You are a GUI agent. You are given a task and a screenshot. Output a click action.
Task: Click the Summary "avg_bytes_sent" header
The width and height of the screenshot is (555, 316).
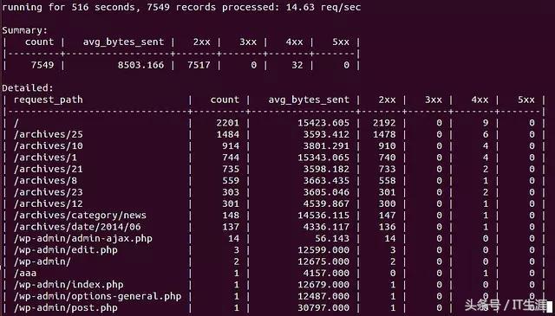point(123,42)
